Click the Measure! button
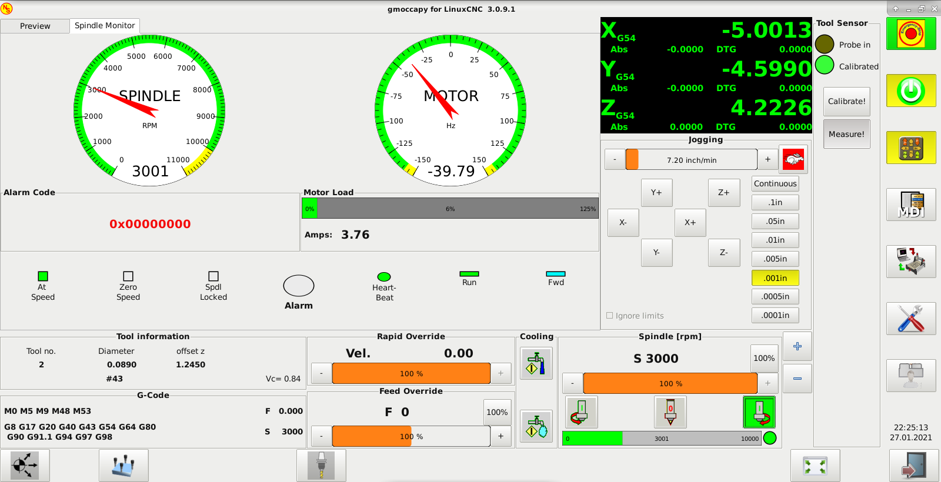The width and height of the screenshot is (941, 482). 847,134
